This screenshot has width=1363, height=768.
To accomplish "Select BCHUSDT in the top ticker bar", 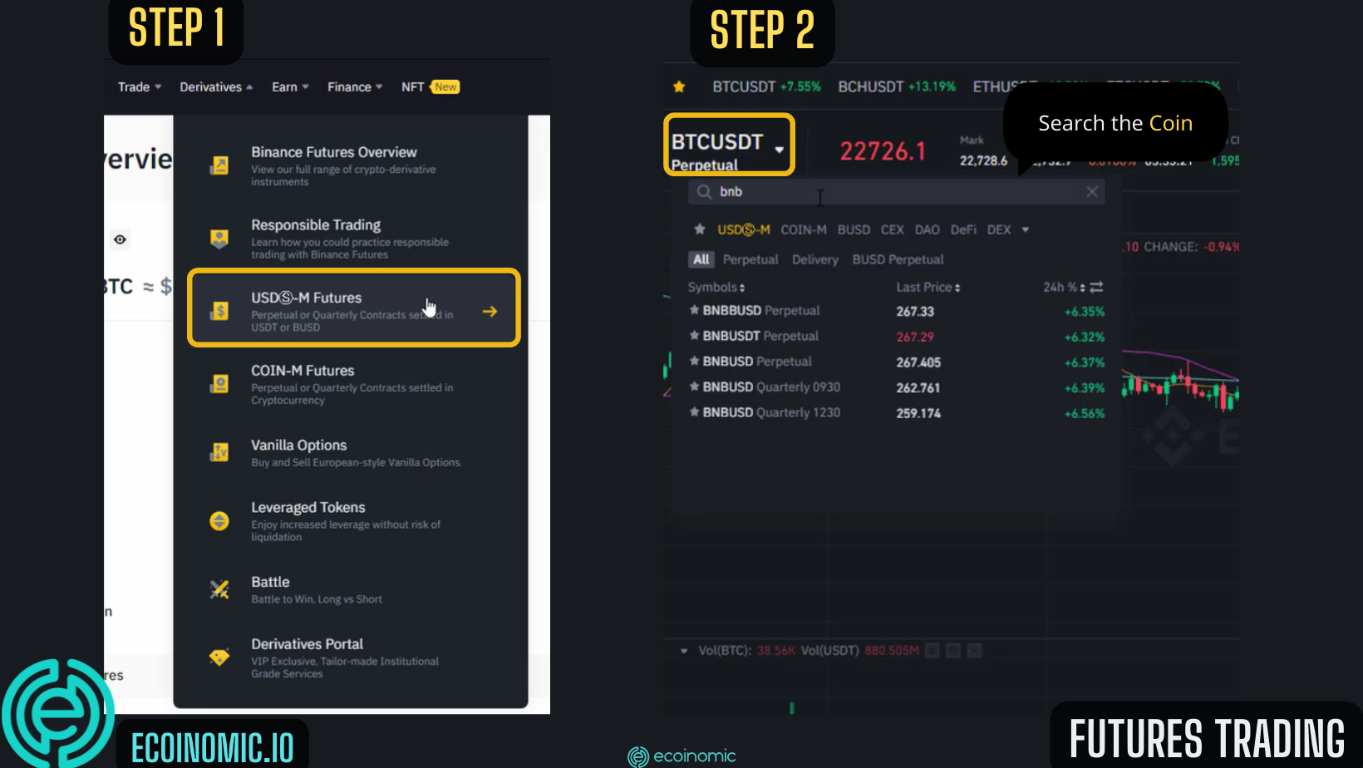I will (x=897, y=86).
